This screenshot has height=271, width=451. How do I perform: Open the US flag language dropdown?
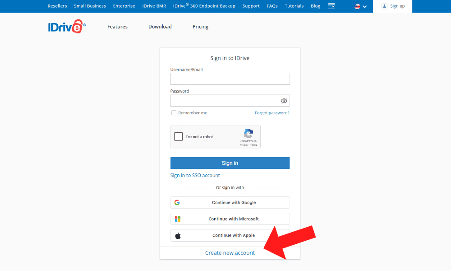360,6
